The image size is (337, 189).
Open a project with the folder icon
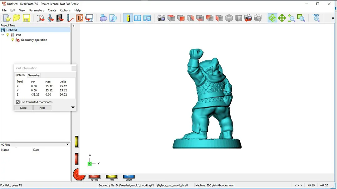[17, 18]
